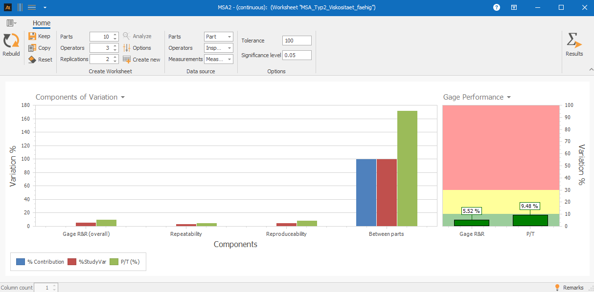
Task: Click the Copy icon in ribbon
Action: (32, 48)
